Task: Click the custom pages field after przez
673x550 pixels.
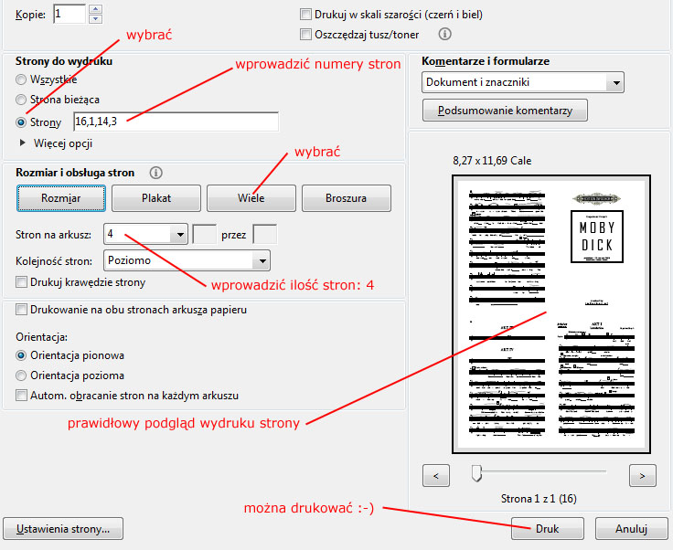Action: (265, 235)
